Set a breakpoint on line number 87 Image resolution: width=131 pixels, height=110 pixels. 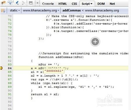[x=10, y=79]
